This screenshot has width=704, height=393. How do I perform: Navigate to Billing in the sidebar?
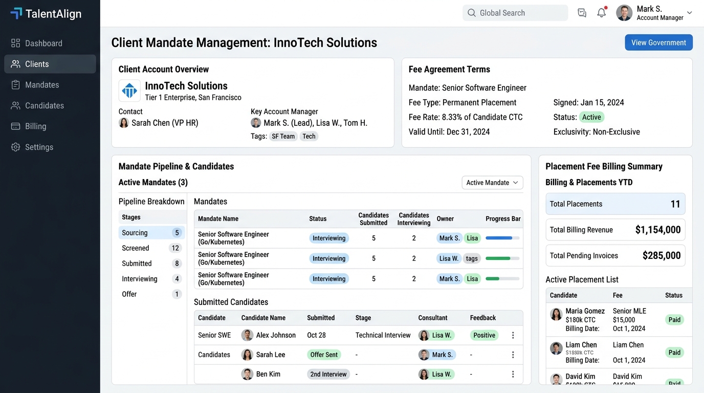50,126
